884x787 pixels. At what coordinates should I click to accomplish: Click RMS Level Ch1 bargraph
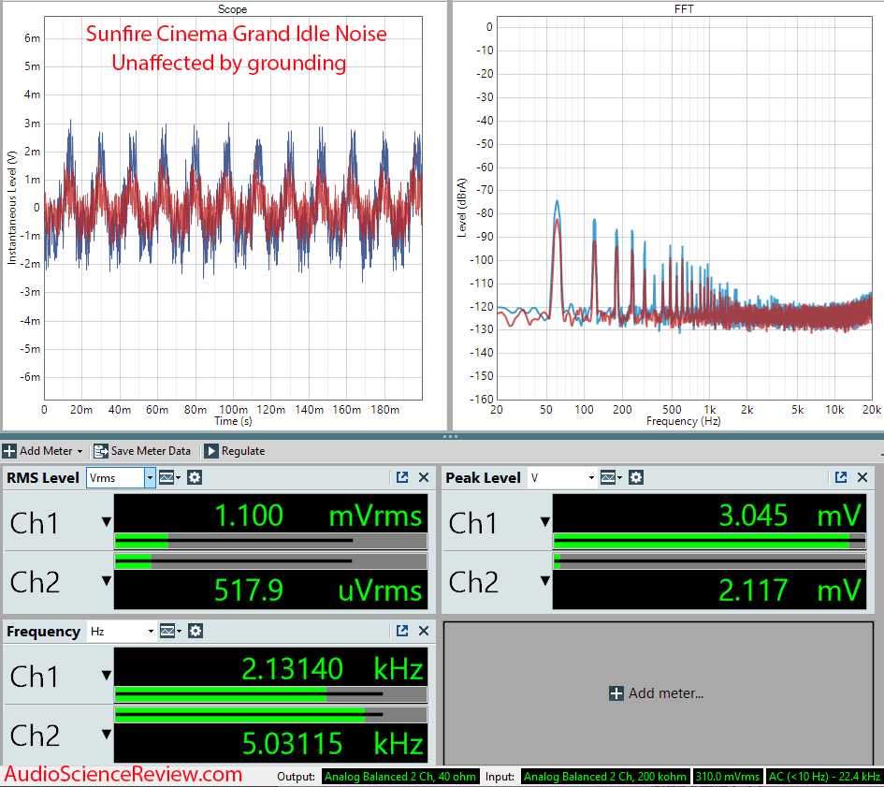pyautogui.click(x=270, y=541)
